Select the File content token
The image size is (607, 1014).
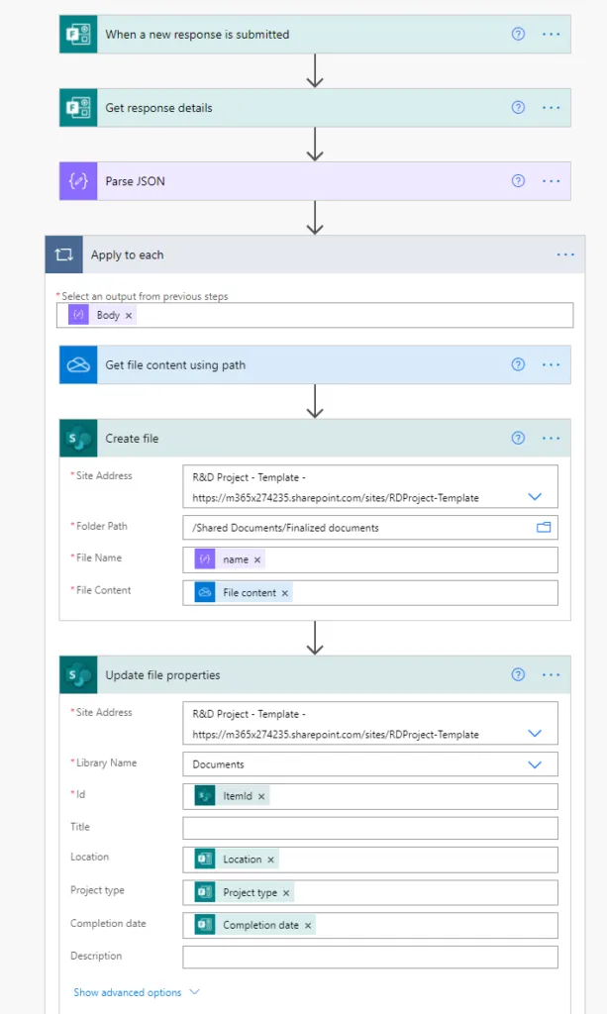tap(243, 593)
